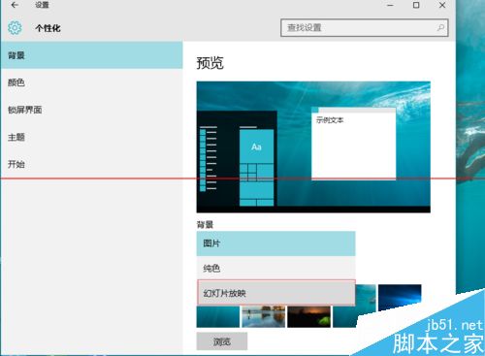This screenshot has width=485, height=356.
Task: Click the 个性化 title text
Action: point(48,28)
